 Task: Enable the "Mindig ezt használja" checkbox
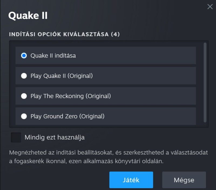16,137
